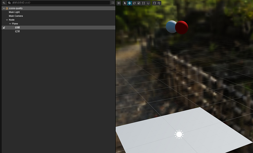This screenshot has height=153, width=253.
Task: Collapse the Plane tree item
Action: tap(10, 24)
